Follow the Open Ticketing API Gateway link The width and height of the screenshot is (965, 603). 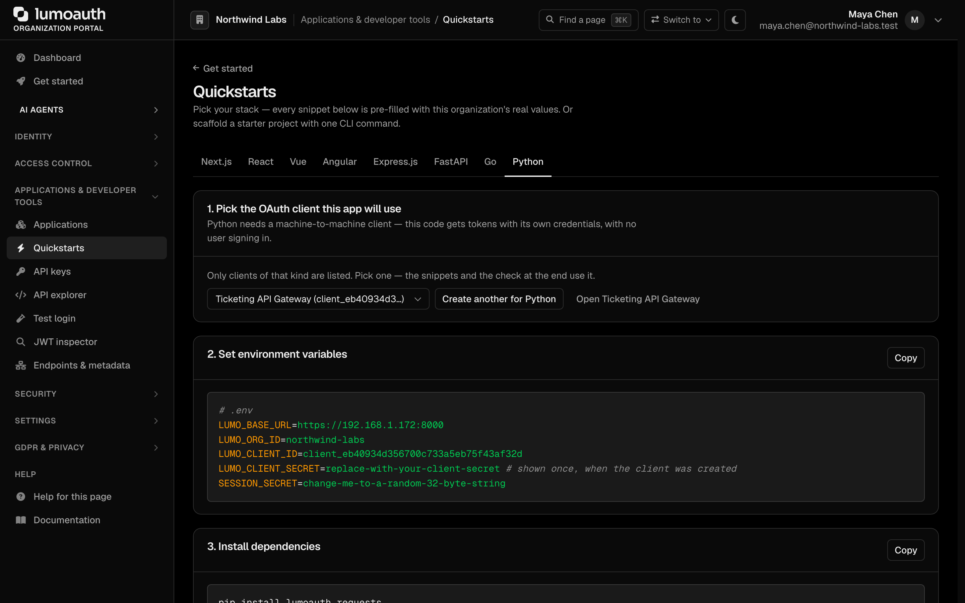point(638,299)
